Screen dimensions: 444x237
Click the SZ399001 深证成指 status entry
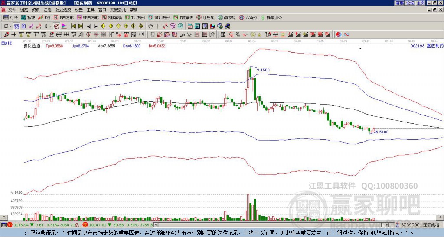pos(420,225)
